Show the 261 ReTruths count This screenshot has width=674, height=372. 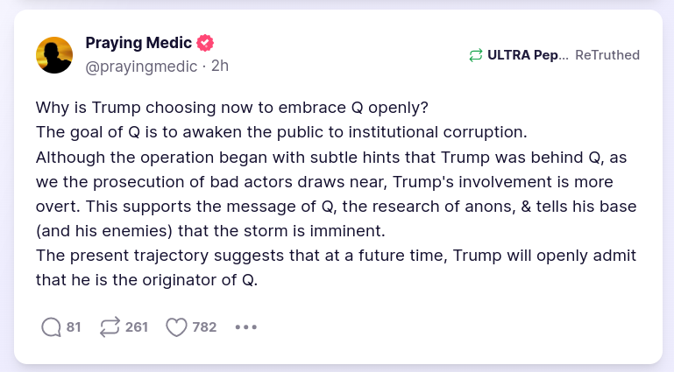137,327
